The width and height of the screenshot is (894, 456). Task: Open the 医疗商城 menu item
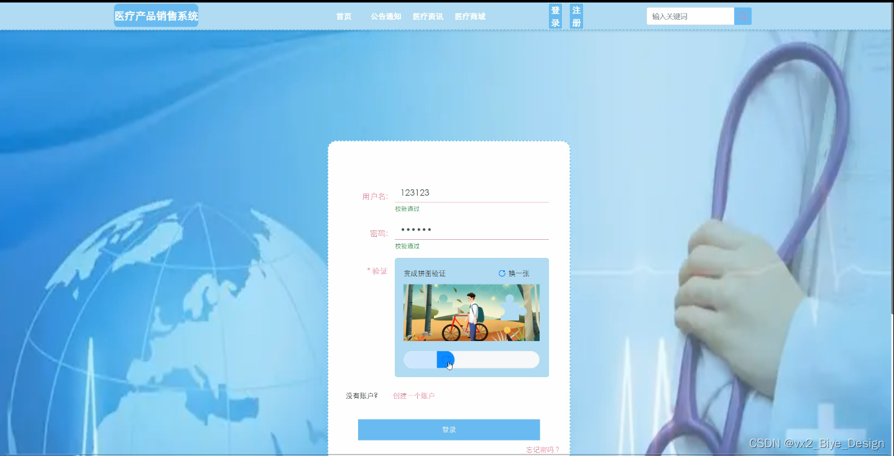[470, 17]
